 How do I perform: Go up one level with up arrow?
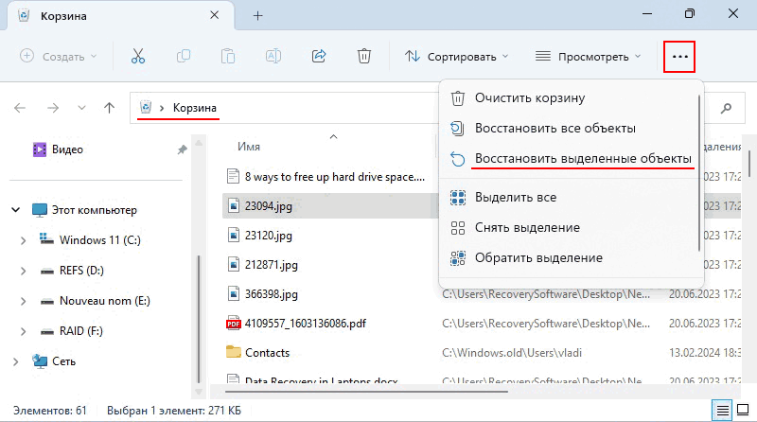coord(109,108)
